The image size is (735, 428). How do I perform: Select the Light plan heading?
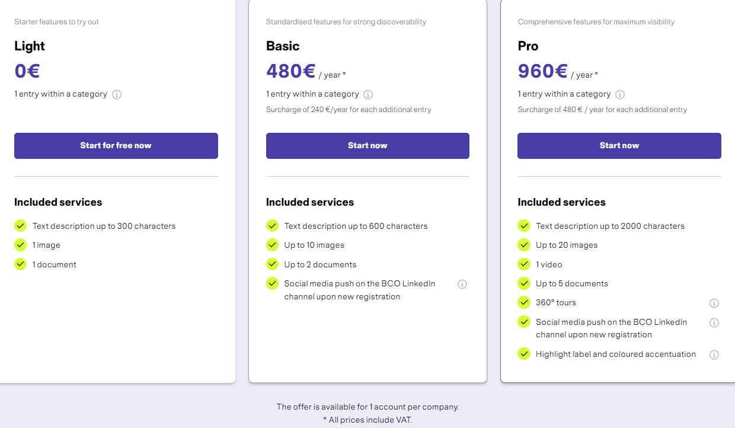point(29,46)
